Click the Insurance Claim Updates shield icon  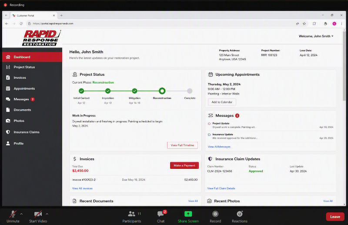(210, 159)
